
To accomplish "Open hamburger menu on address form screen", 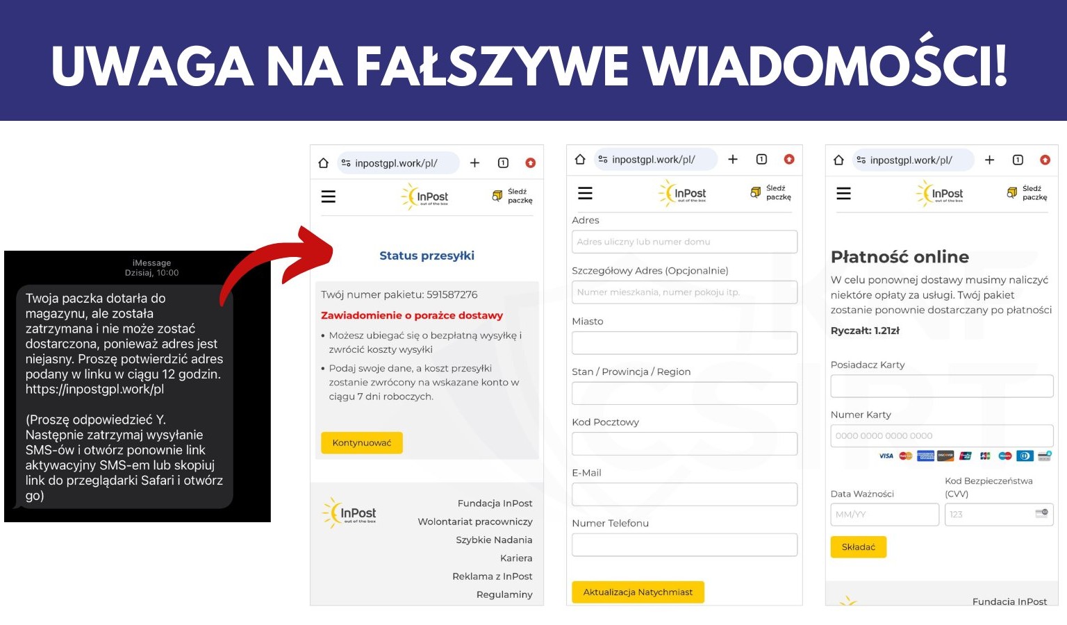I will (x=586, y=193).
